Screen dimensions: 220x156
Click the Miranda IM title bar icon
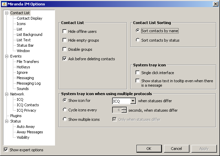point(4,4)
